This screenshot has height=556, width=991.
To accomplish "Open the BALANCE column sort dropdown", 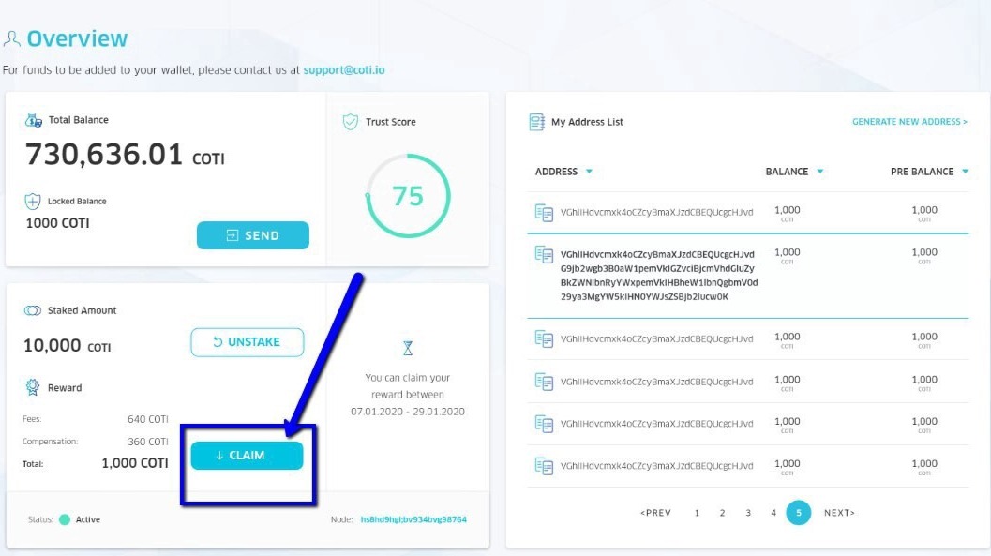I will [819, 172].
